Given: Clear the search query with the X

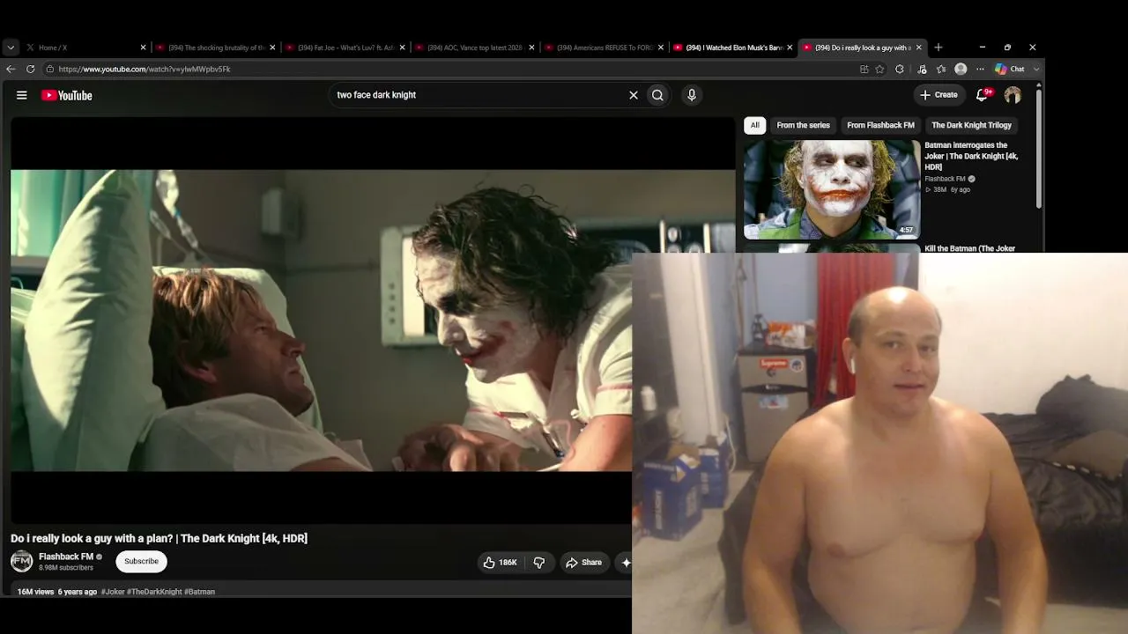Looking at the screenshot, I should [633, 95].
